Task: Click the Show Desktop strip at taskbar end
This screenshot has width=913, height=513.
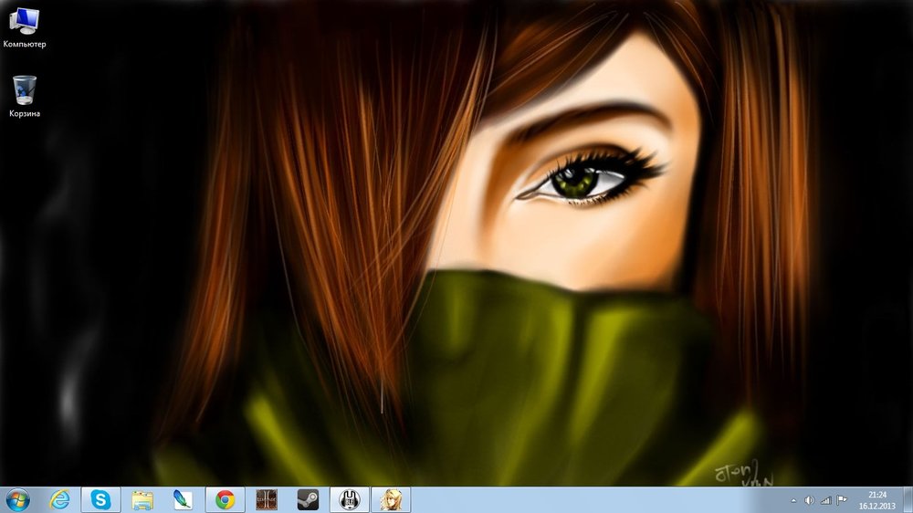Action: (x=908, y=499)
